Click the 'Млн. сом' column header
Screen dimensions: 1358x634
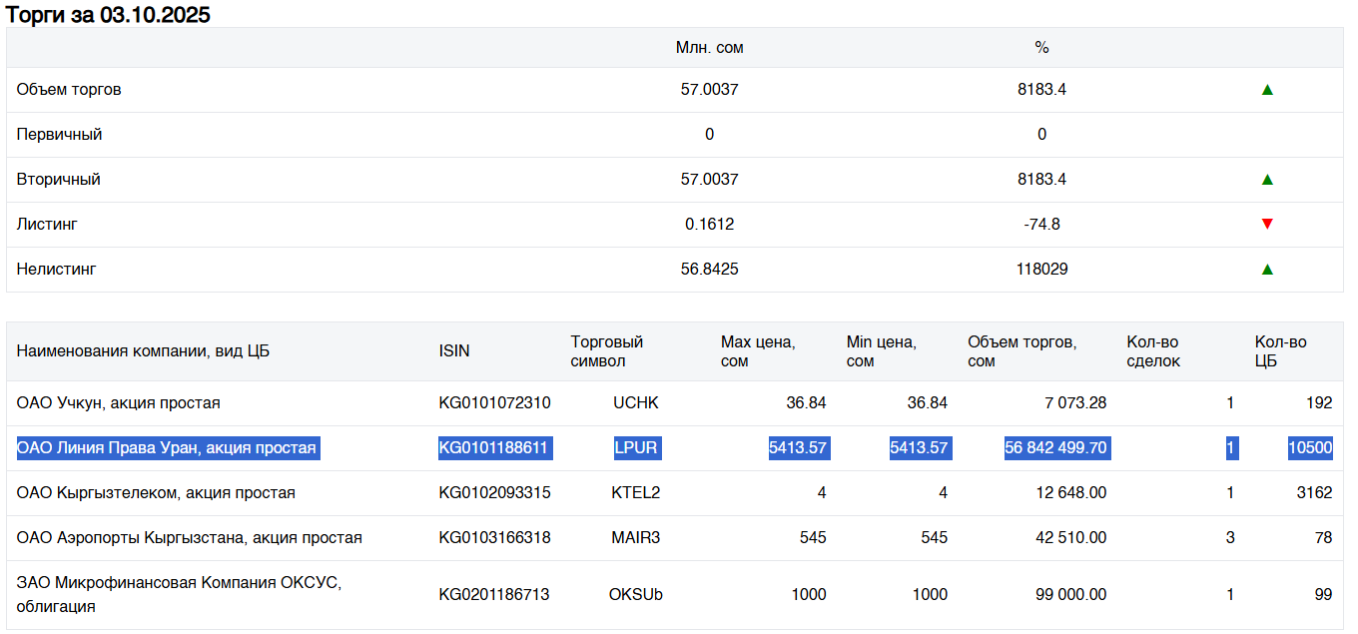click(709, 48)
